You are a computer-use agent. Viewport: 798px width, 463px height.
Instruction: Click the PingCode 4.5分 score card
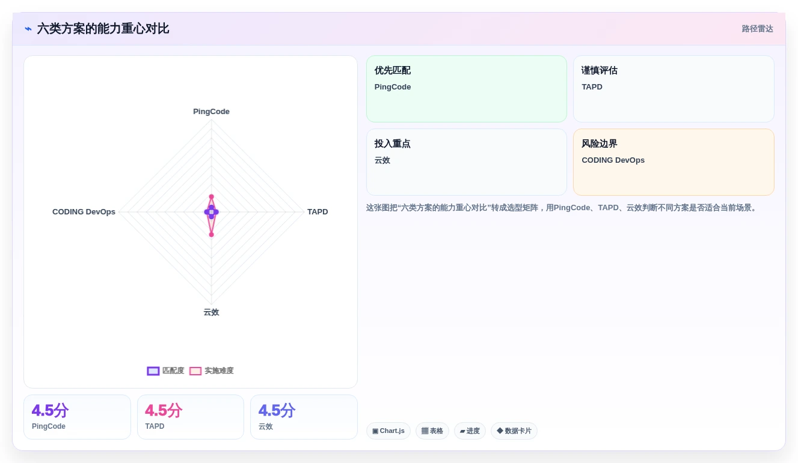[x=77, y=417]
